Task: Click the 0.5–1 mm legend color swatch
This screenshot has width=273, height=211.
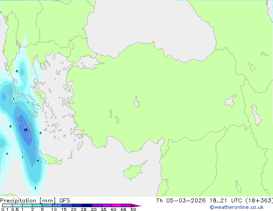Action: (x=17, y=205)
